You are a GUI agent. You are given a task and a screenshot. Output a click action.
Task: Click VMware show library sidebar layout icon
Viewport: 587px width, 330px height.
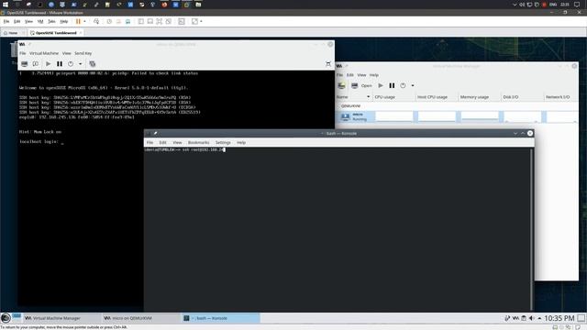(x=141, y=21)
